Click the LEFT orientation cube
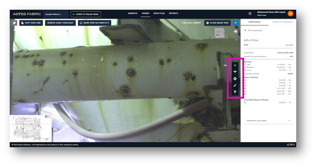This screenshot has width=316, height=167. 218,32
